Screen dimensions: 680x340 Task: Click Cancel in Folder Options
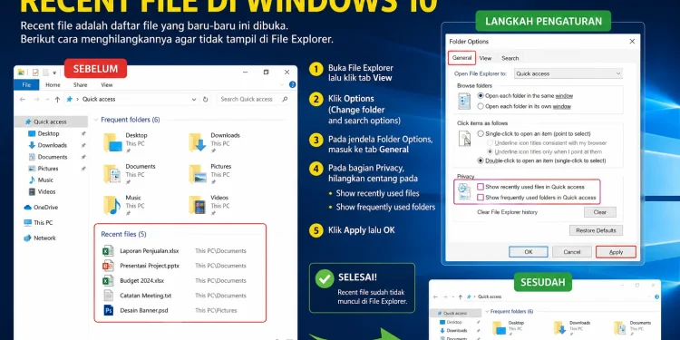572,252
